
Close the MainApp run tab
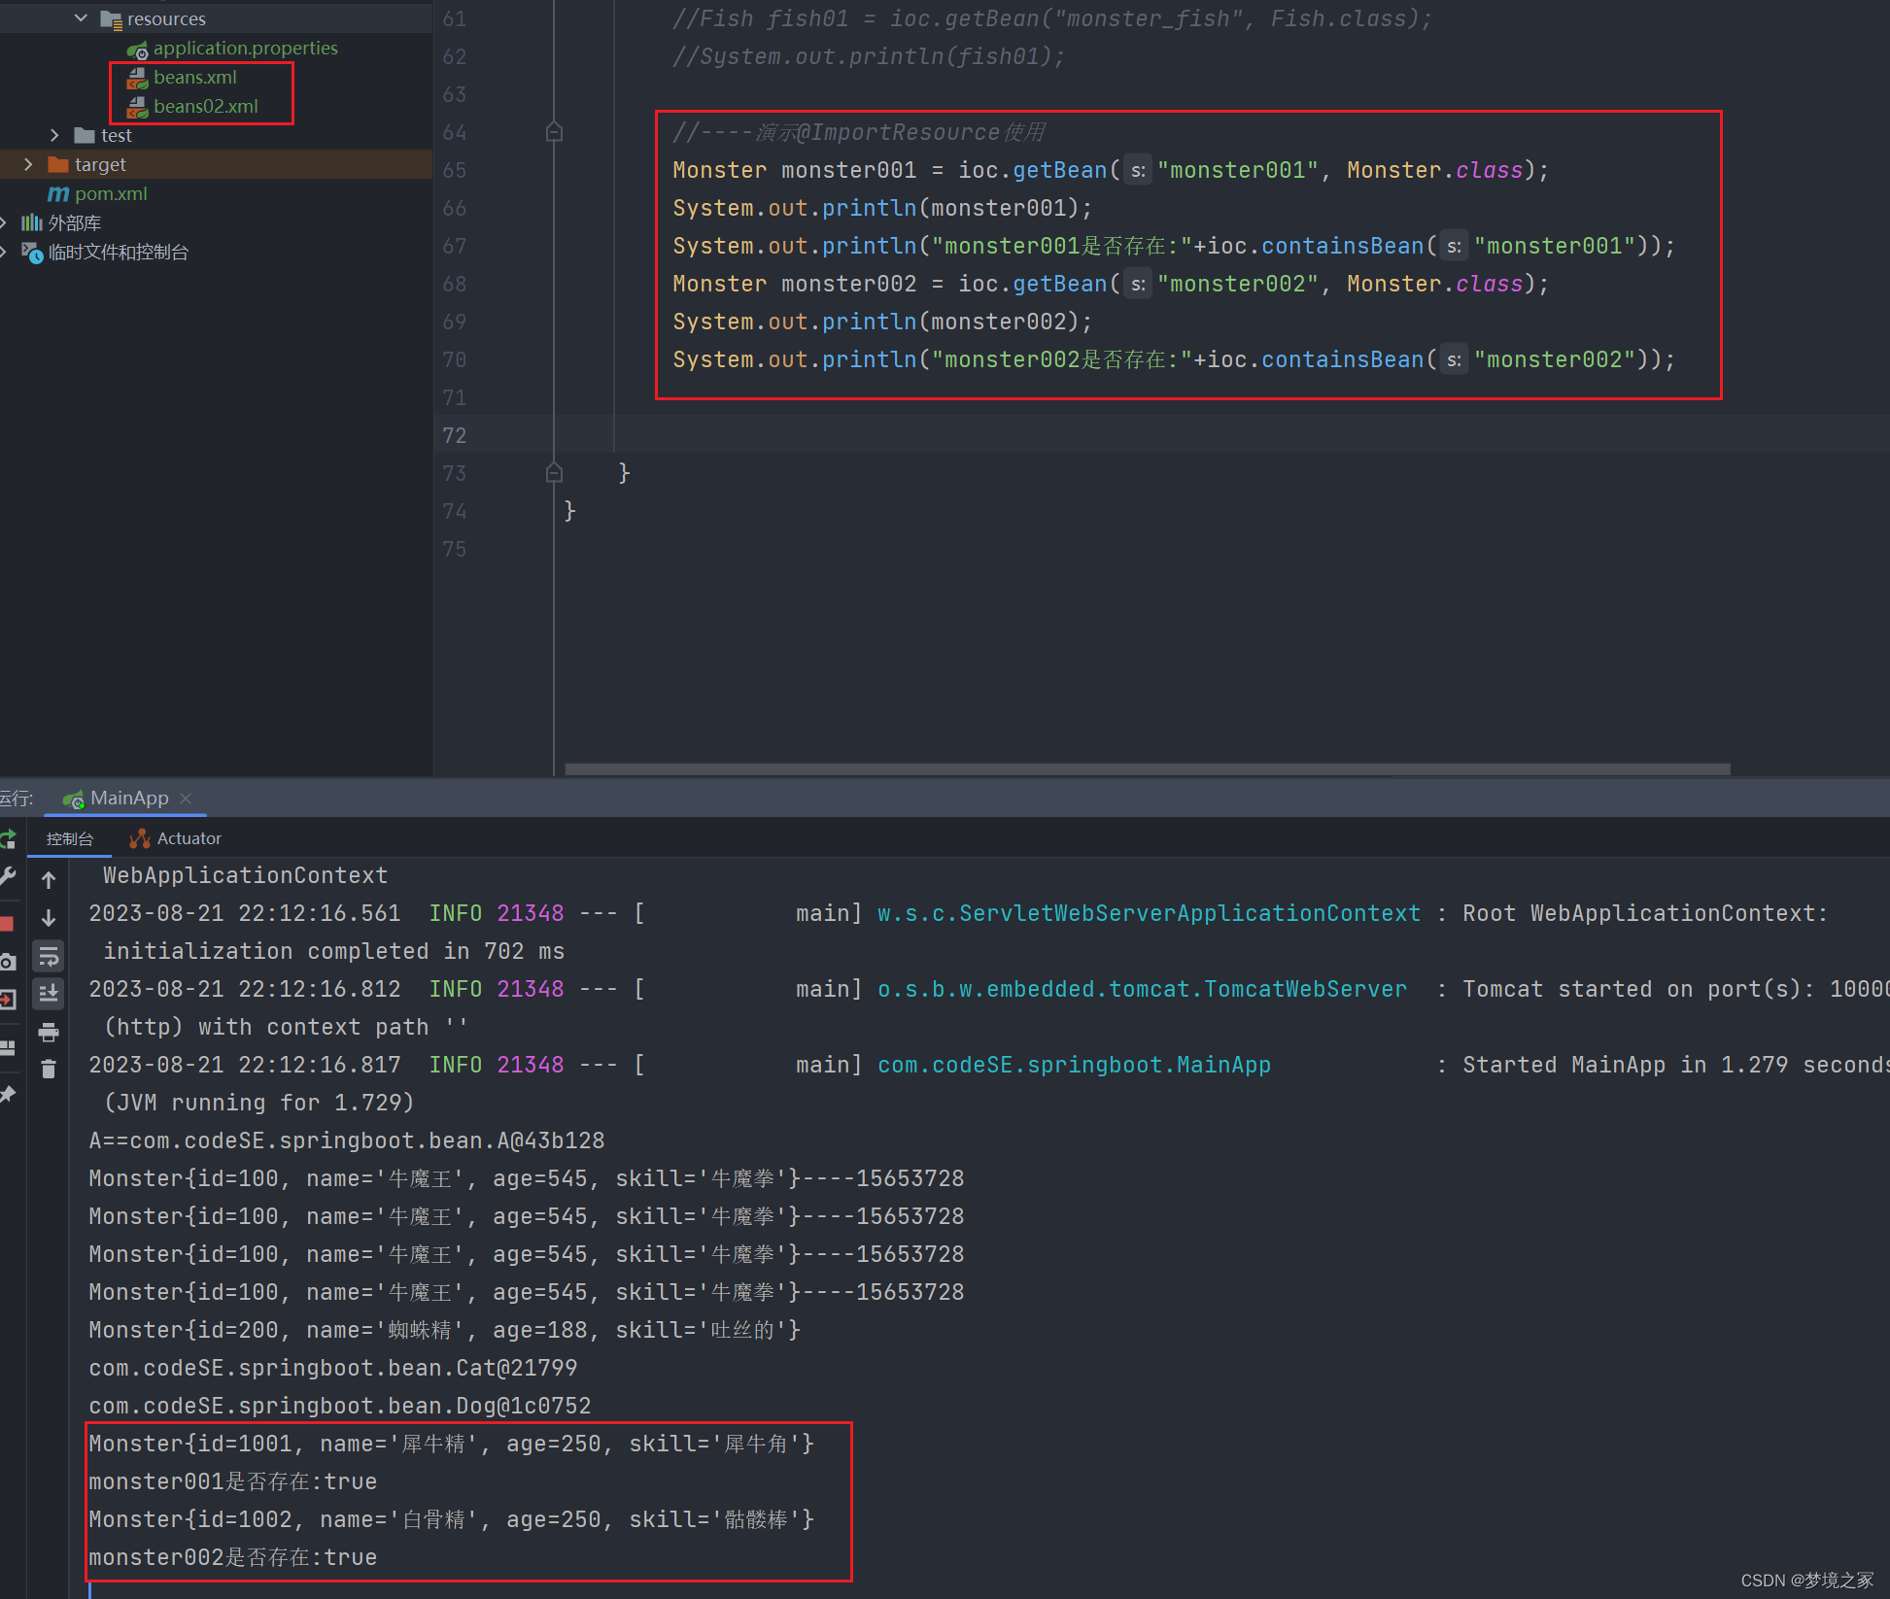click(186, 799)
